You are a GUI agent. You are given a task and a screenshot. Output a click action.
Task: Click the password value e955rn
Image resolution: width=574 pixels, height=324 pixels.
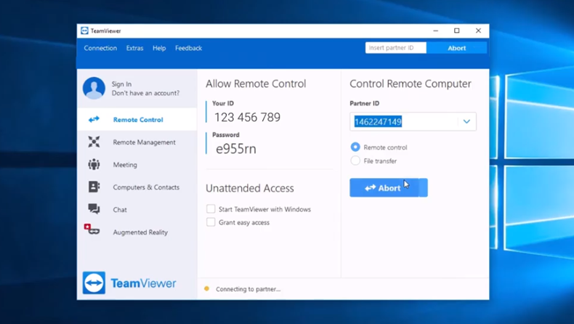(236, 149)
